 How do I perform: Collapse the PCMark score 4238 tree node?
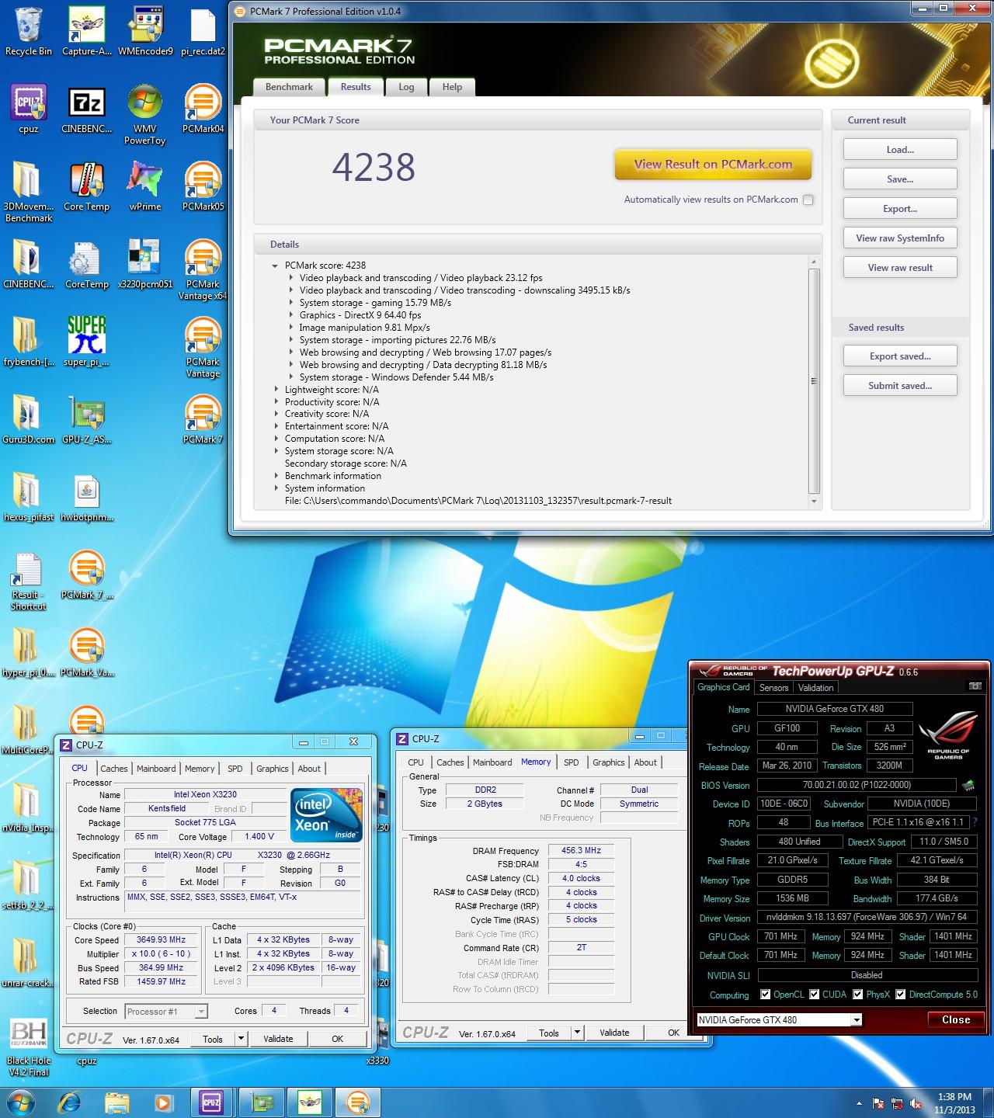coord(275,266)
